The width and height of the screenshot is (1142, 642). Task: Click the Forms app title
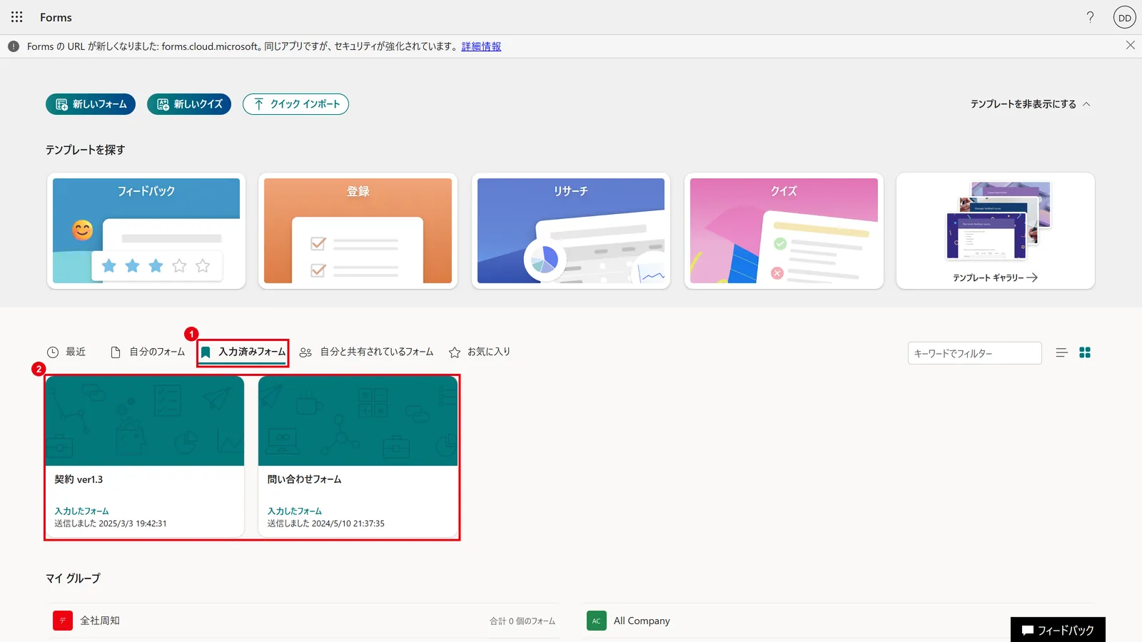tap(56, 17)
